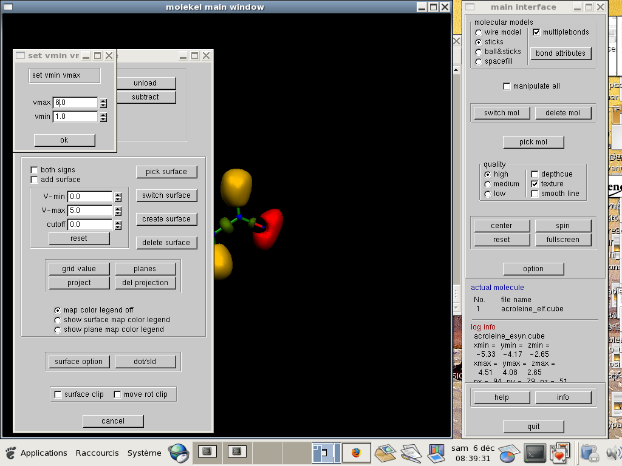Click the quit button
Image resolution: width=622 pixels, height=466 pixels.
(x=533, y=427)
